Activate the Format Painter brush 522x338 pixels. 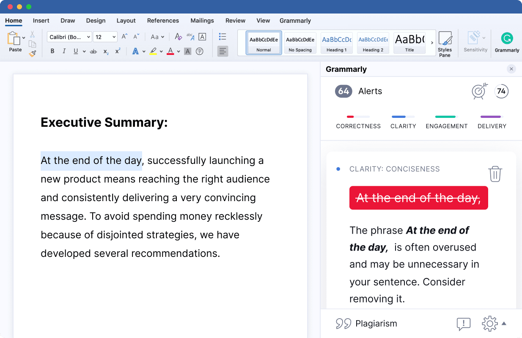32,53
